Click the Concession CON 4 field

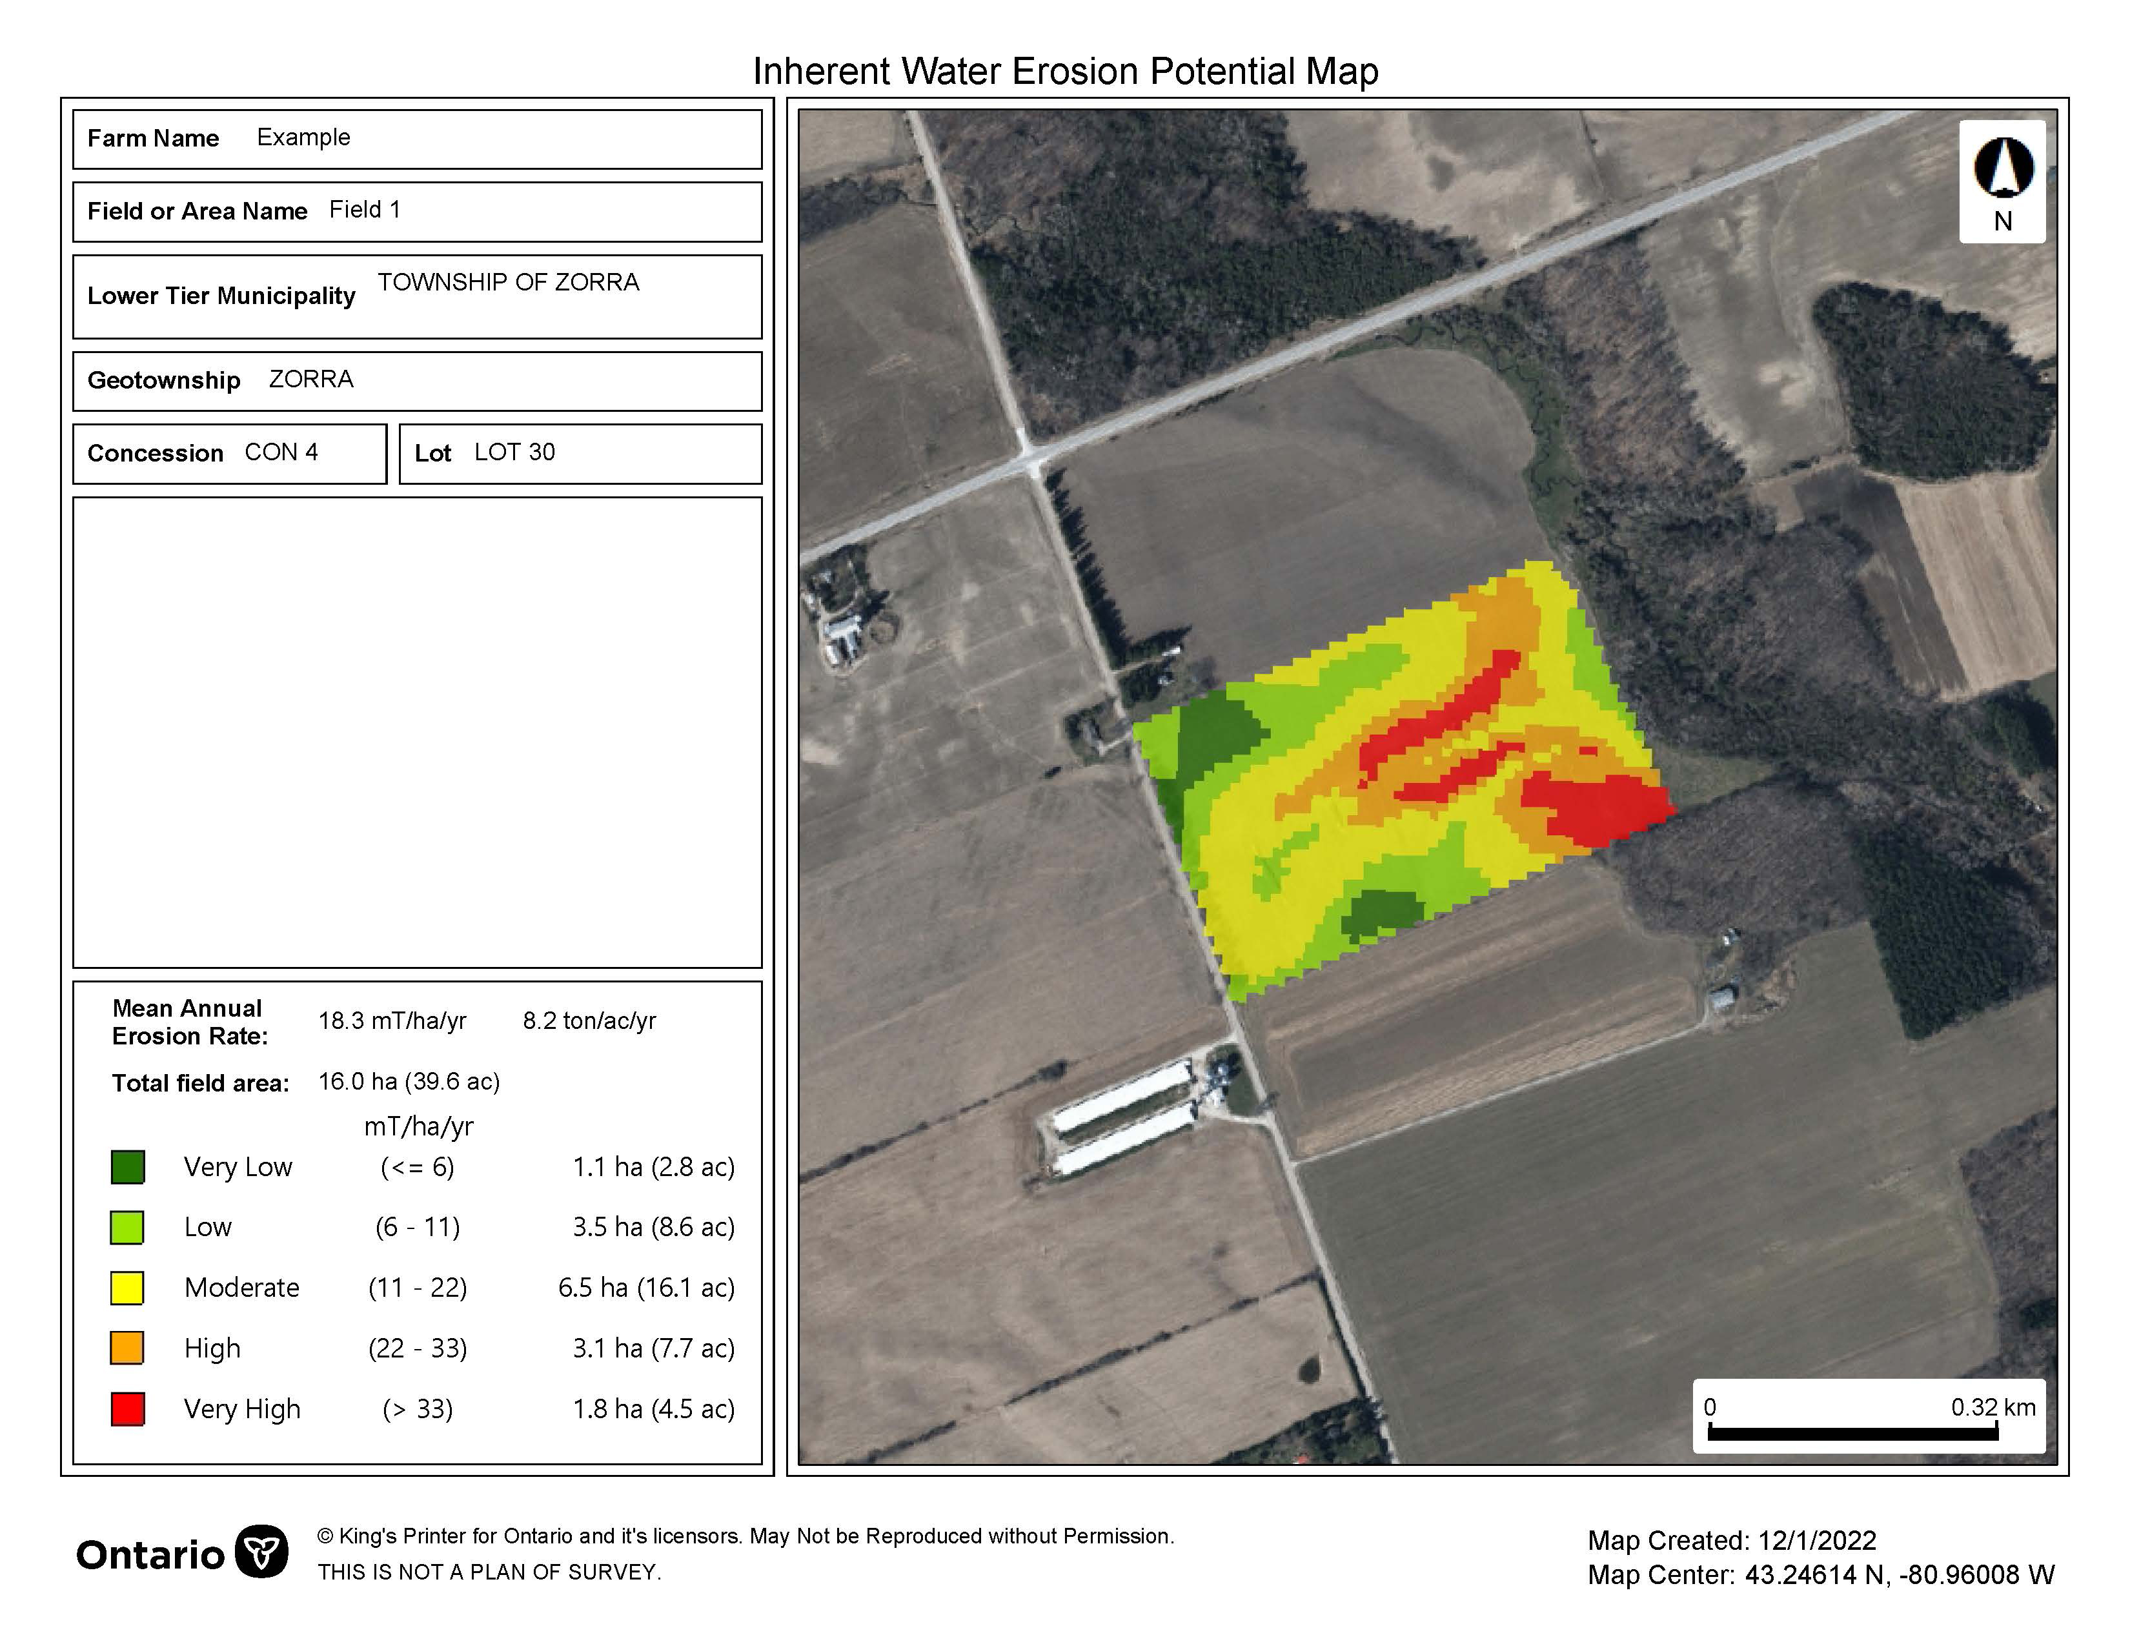tap(230, 453)
